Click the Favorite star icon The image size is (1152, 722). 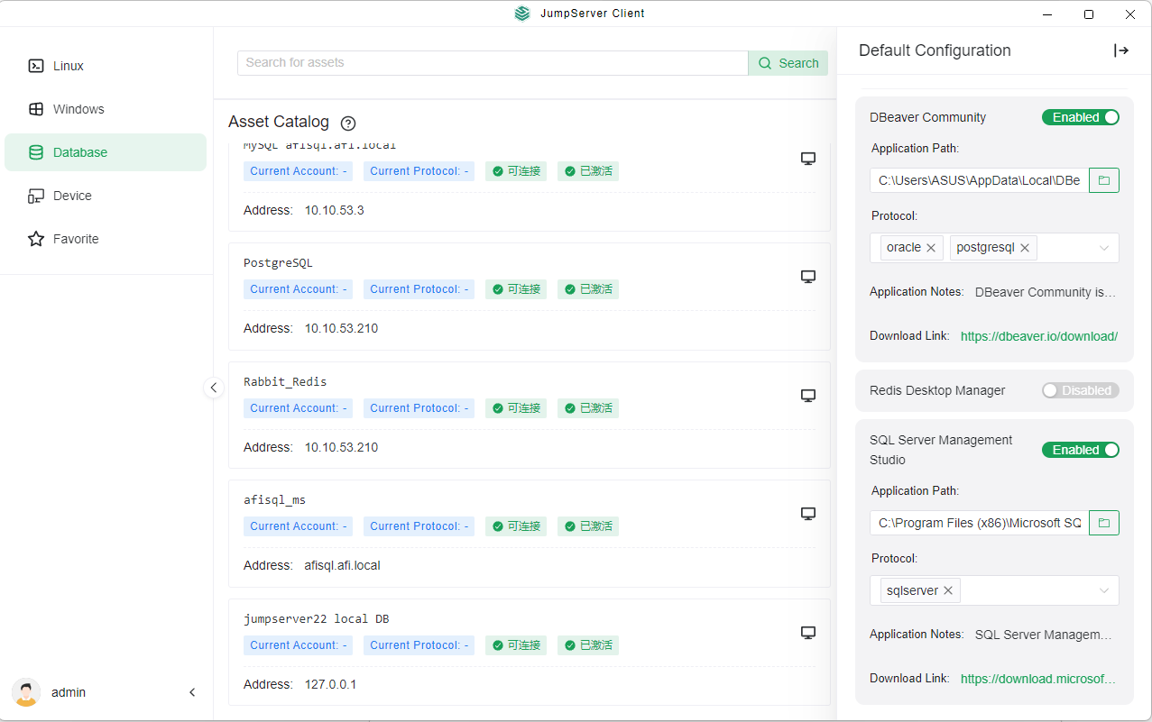point(36,239)
